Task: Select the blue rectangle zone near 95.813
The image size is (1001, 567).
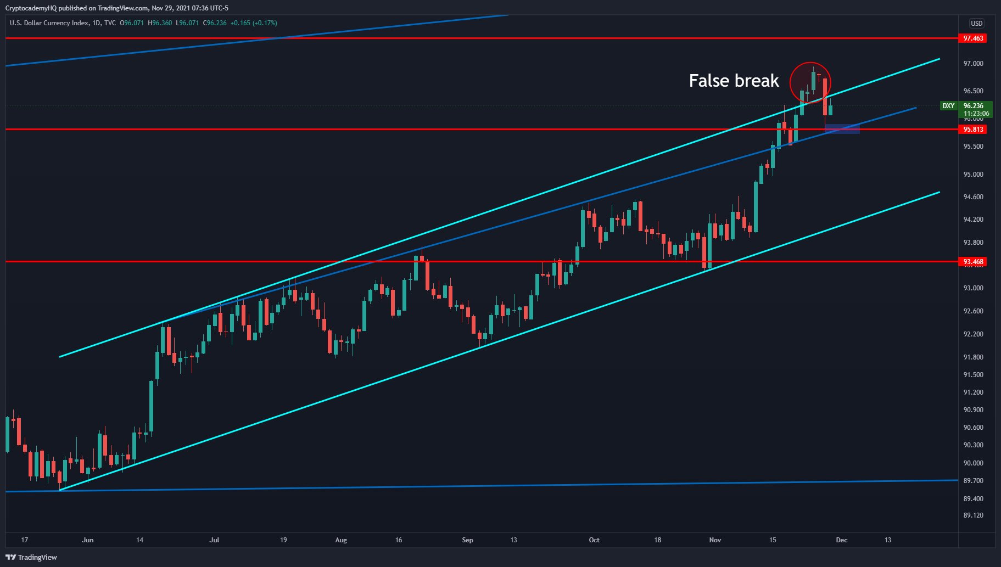Action: tap(842, 129)
